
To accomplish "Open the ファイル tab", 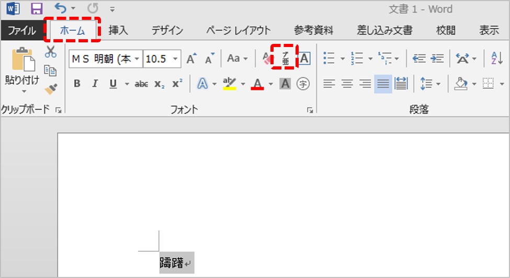I will pyautogui.click(x=22, y=30).
